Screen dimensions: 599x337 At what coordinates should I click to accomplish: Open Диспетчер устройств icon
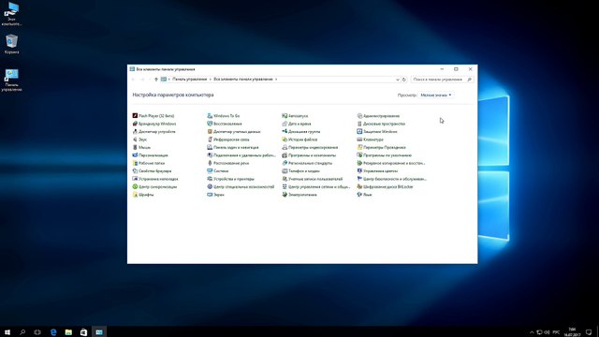(135, 131)
